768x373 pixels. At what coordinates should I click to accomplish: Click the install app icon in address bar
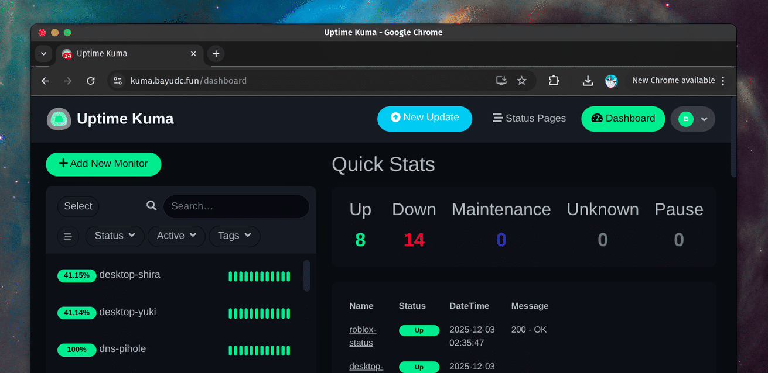(501, 81)
